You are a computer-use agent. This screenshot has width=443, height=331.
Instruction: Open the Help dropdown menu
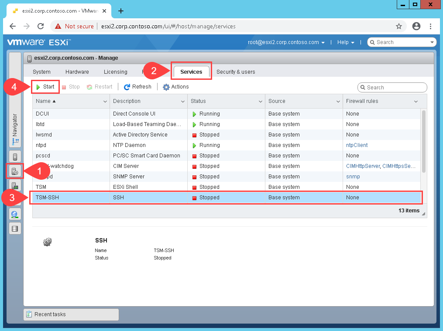[x=346, y=42]
